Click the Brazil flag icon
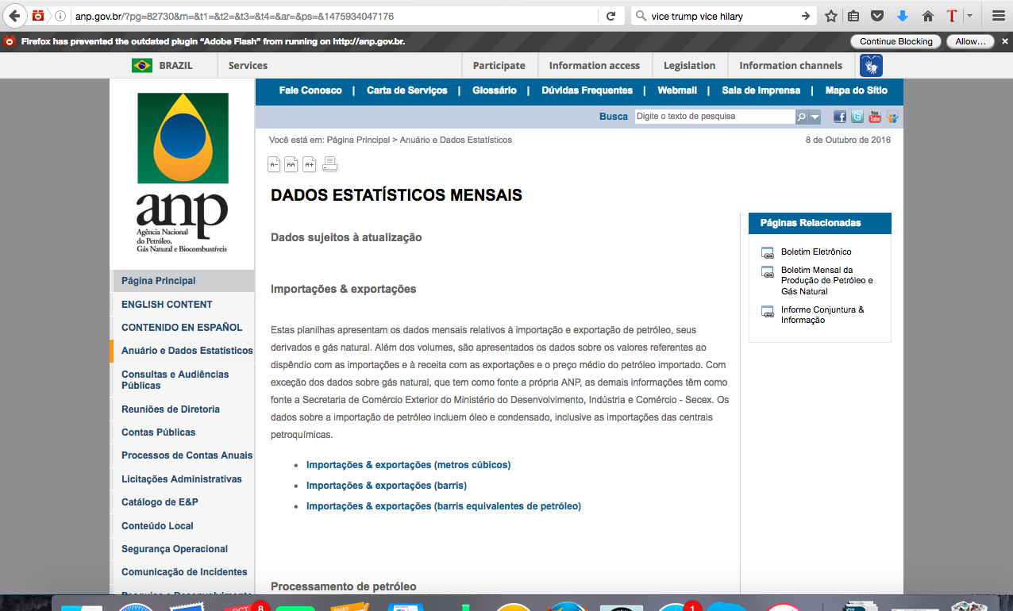Image resolution: width=1013 pixels, height=611 pixels. [142, 66]
